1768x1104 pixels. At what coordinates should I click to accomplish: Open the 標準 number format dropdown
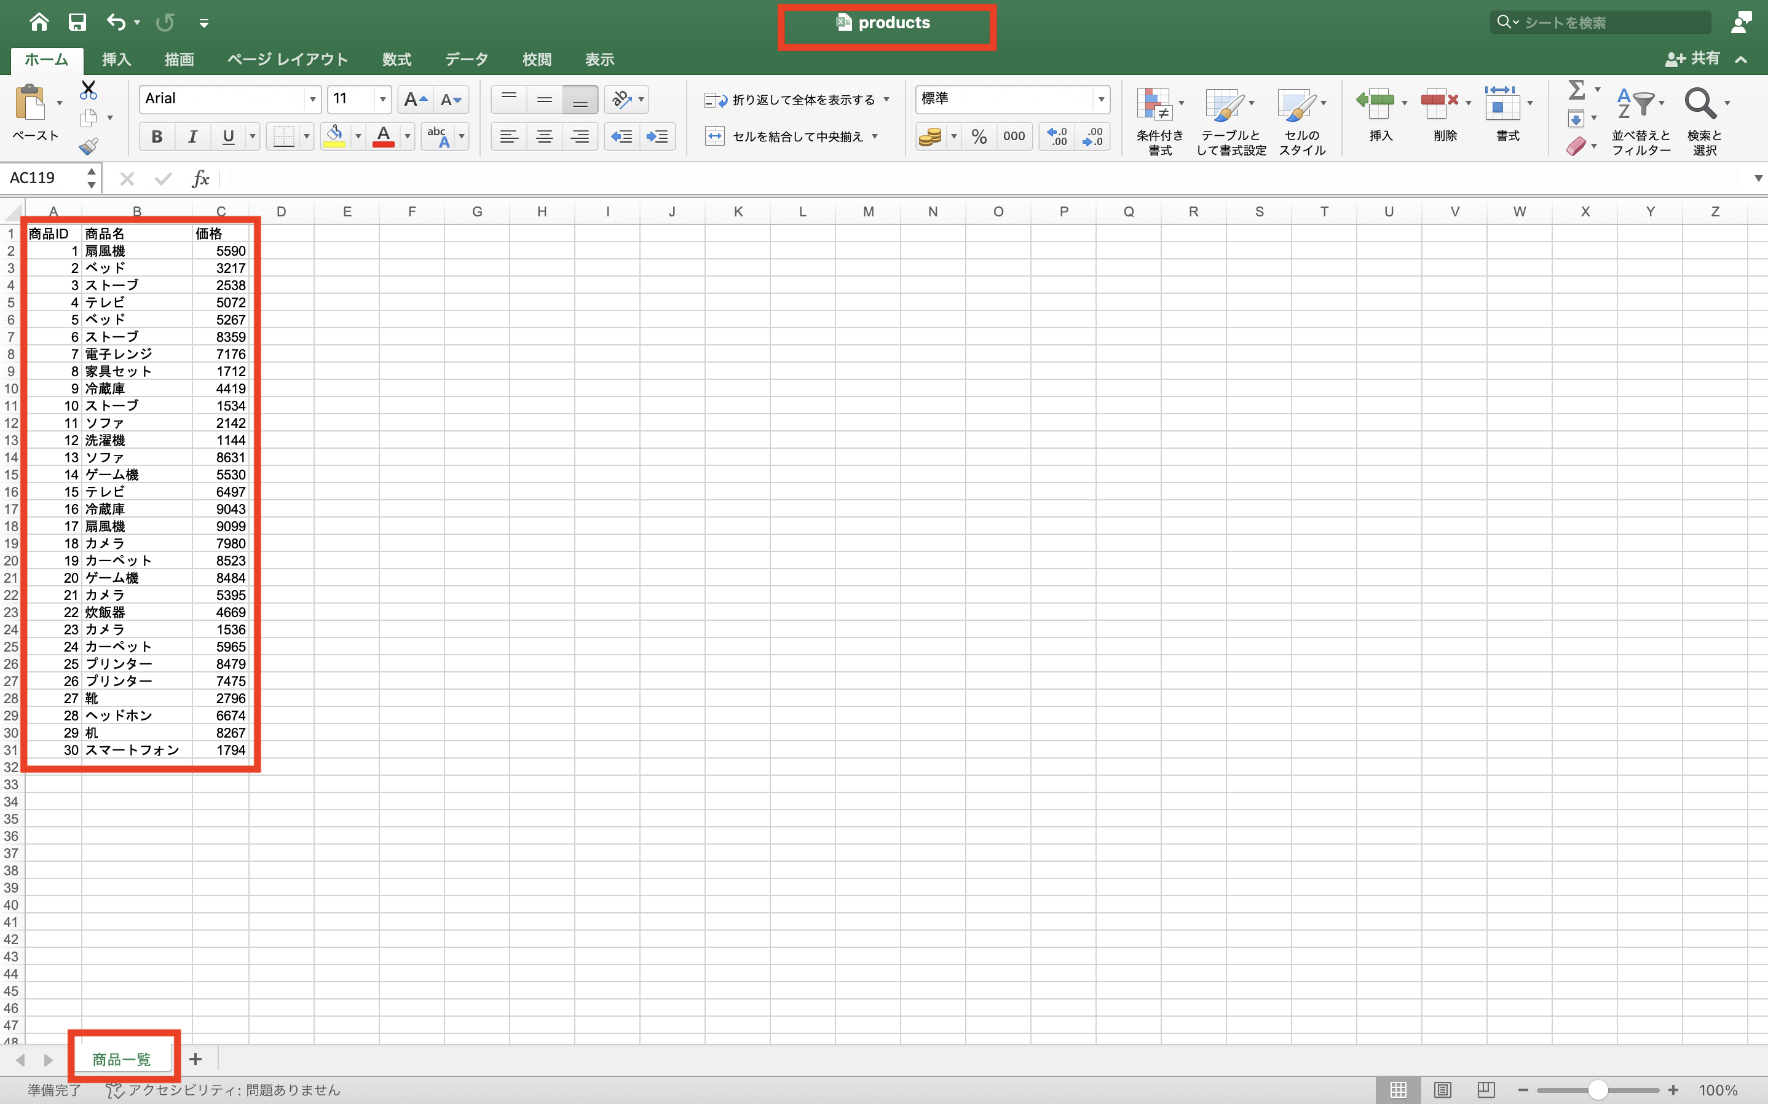click(1100, 100)
